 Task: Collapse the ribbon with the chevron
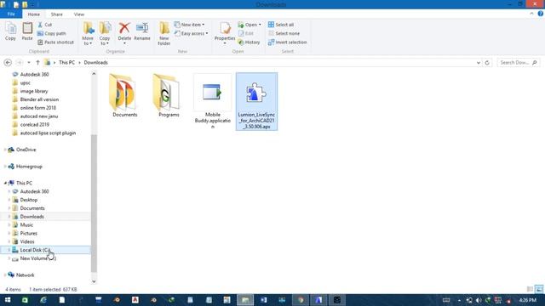[531, 14]
